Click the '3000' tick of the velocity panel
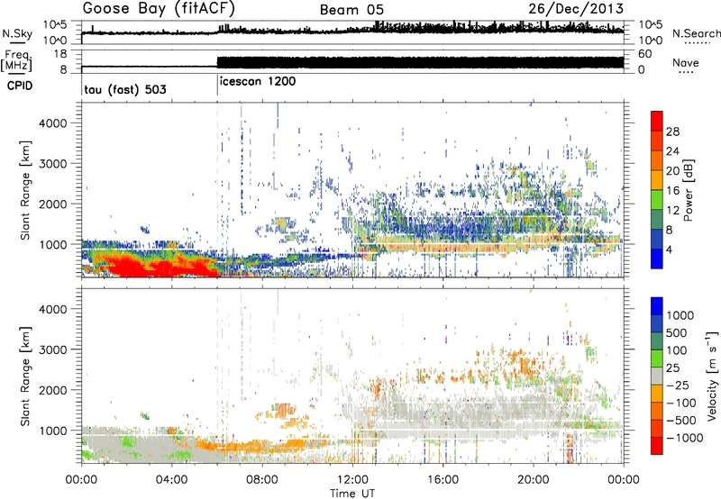The width and height of the screenshot is (721, 499). tap(52, 349)
